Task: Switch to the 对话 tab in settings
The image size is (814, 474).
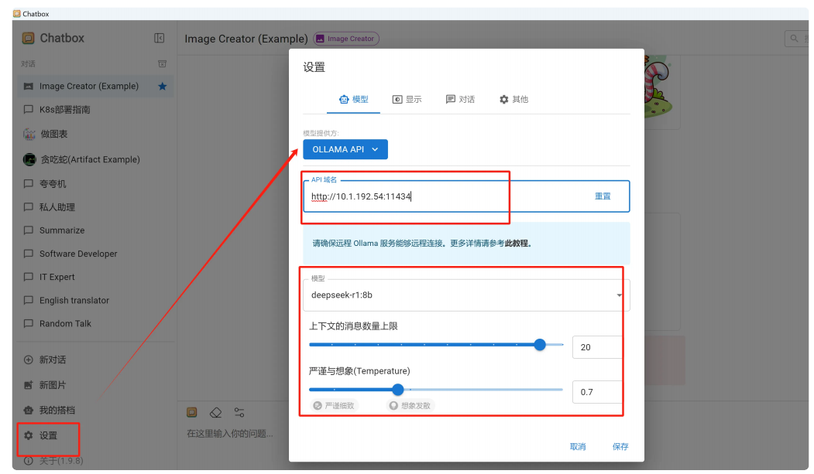Action: [x=461, y=100]
